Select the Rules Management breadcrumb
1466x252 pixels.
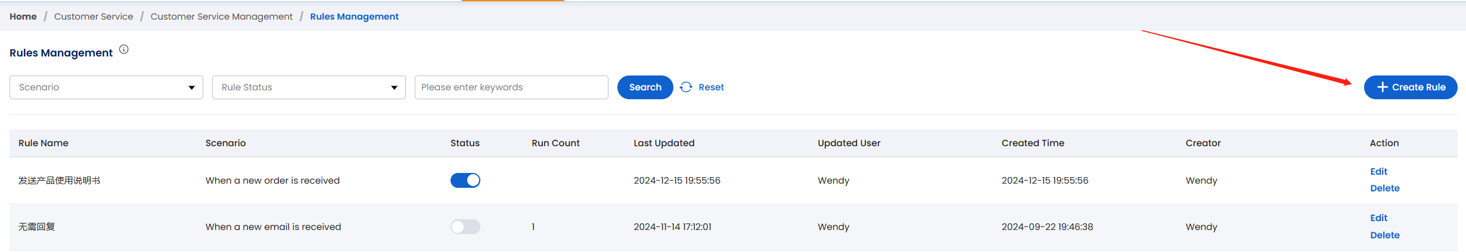(355, 17)
